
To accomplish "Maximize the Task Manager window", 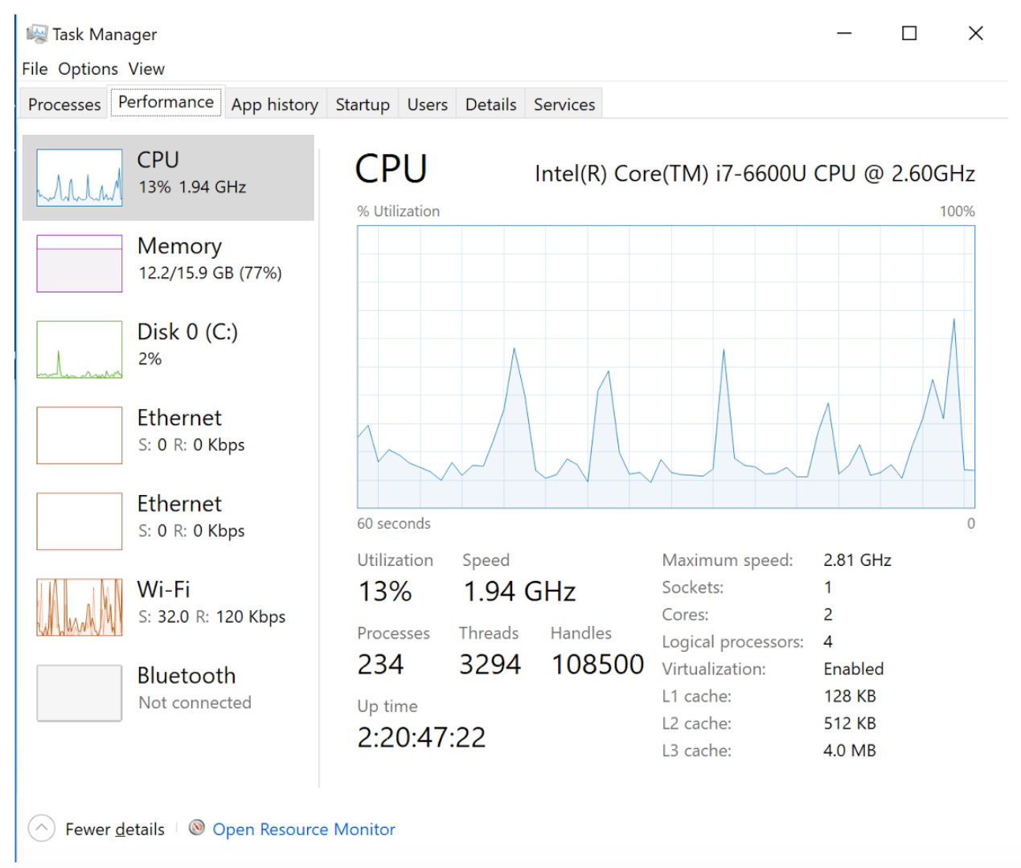I will pyautogui.click(x=909, y=34).
